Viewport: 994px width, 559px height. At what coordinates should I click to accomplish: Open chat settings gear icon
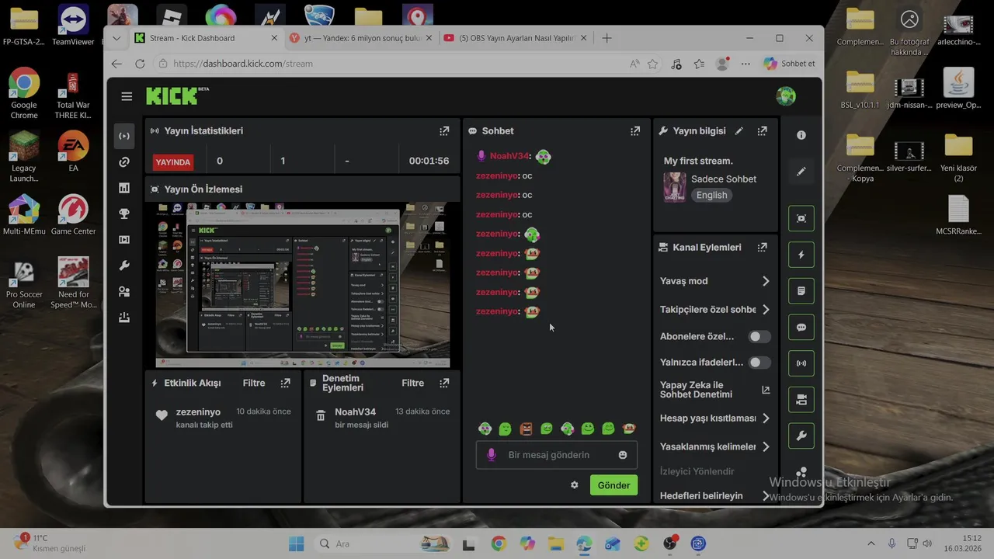(x=575, y=485)
